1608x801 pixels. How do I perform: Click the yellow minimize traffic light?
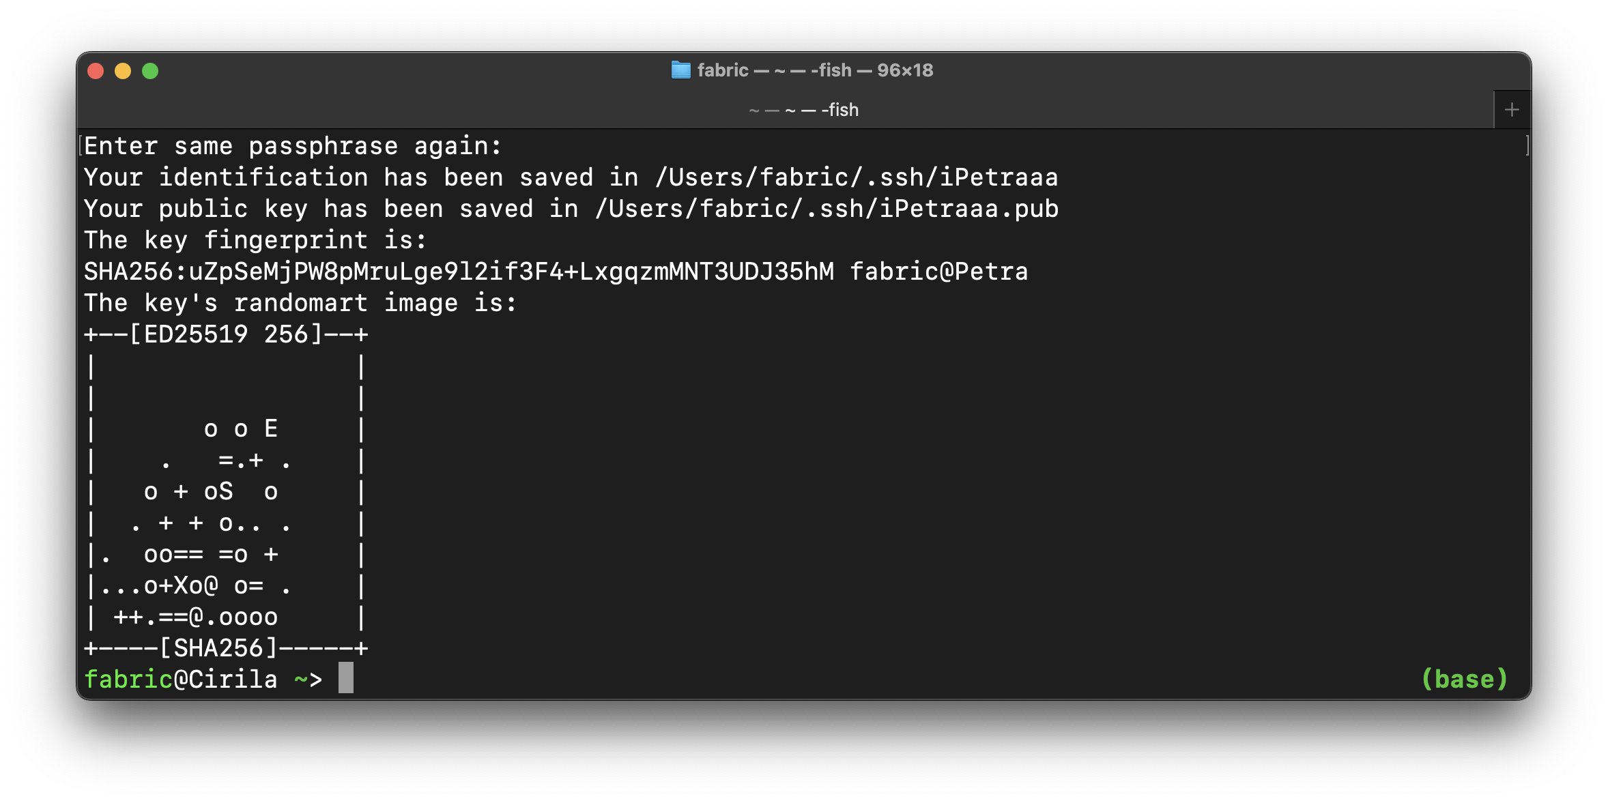(x=123, y=70)
